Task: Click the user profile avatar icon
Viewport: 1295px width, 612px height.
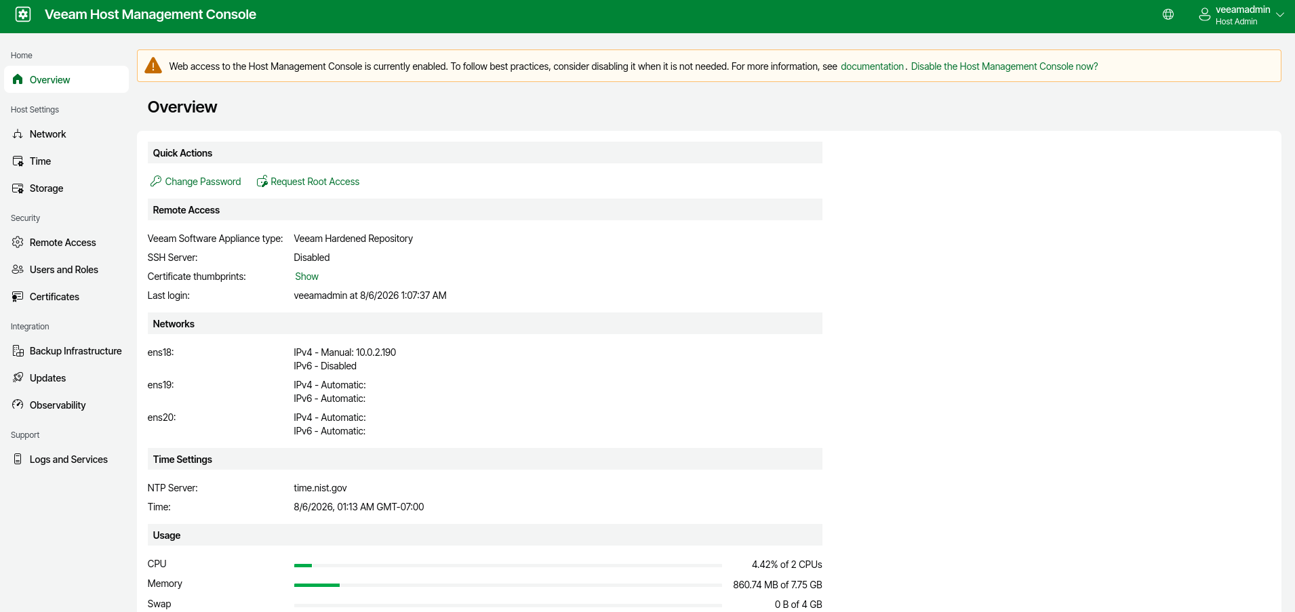Action: click(x=1205, y=14)
